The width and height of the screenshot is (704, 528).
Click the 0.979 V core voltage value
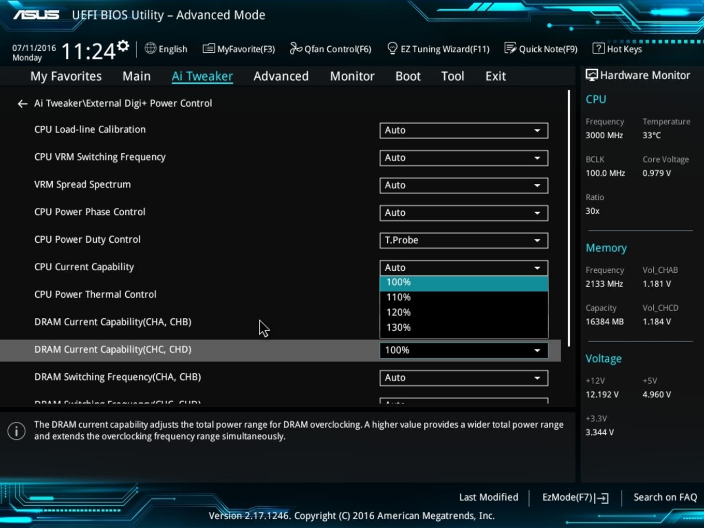(x=657, y=173)
